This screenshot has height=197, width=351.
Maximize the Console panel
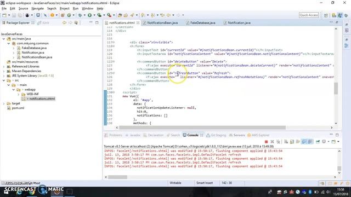[337, 135]
